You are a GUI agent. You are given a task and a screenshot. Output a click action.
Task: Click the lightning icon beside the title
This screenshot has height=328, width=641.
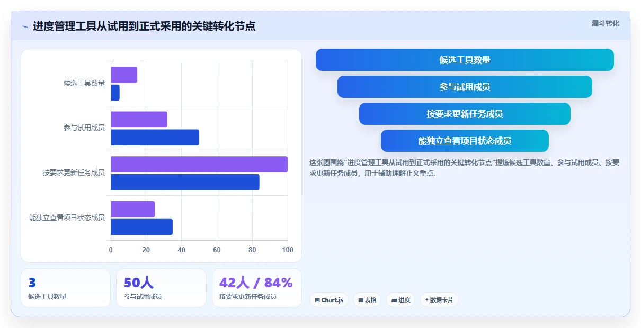(x=25, y=26)
